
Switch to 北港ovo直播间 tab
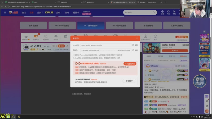[x=177, y=25]
